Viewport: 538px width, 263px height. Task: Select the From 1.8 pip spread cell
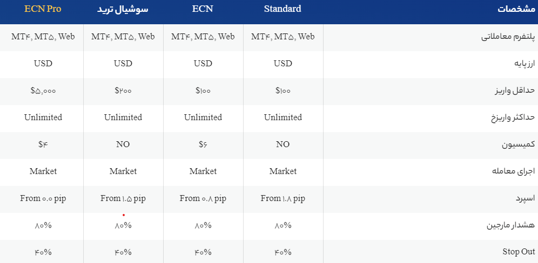click(283, 198)
